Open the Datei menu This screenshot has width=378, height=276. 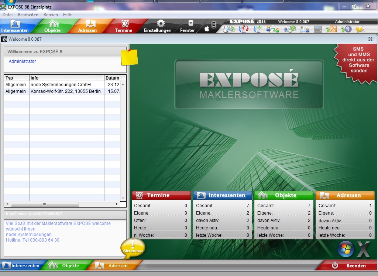point(7,15)
